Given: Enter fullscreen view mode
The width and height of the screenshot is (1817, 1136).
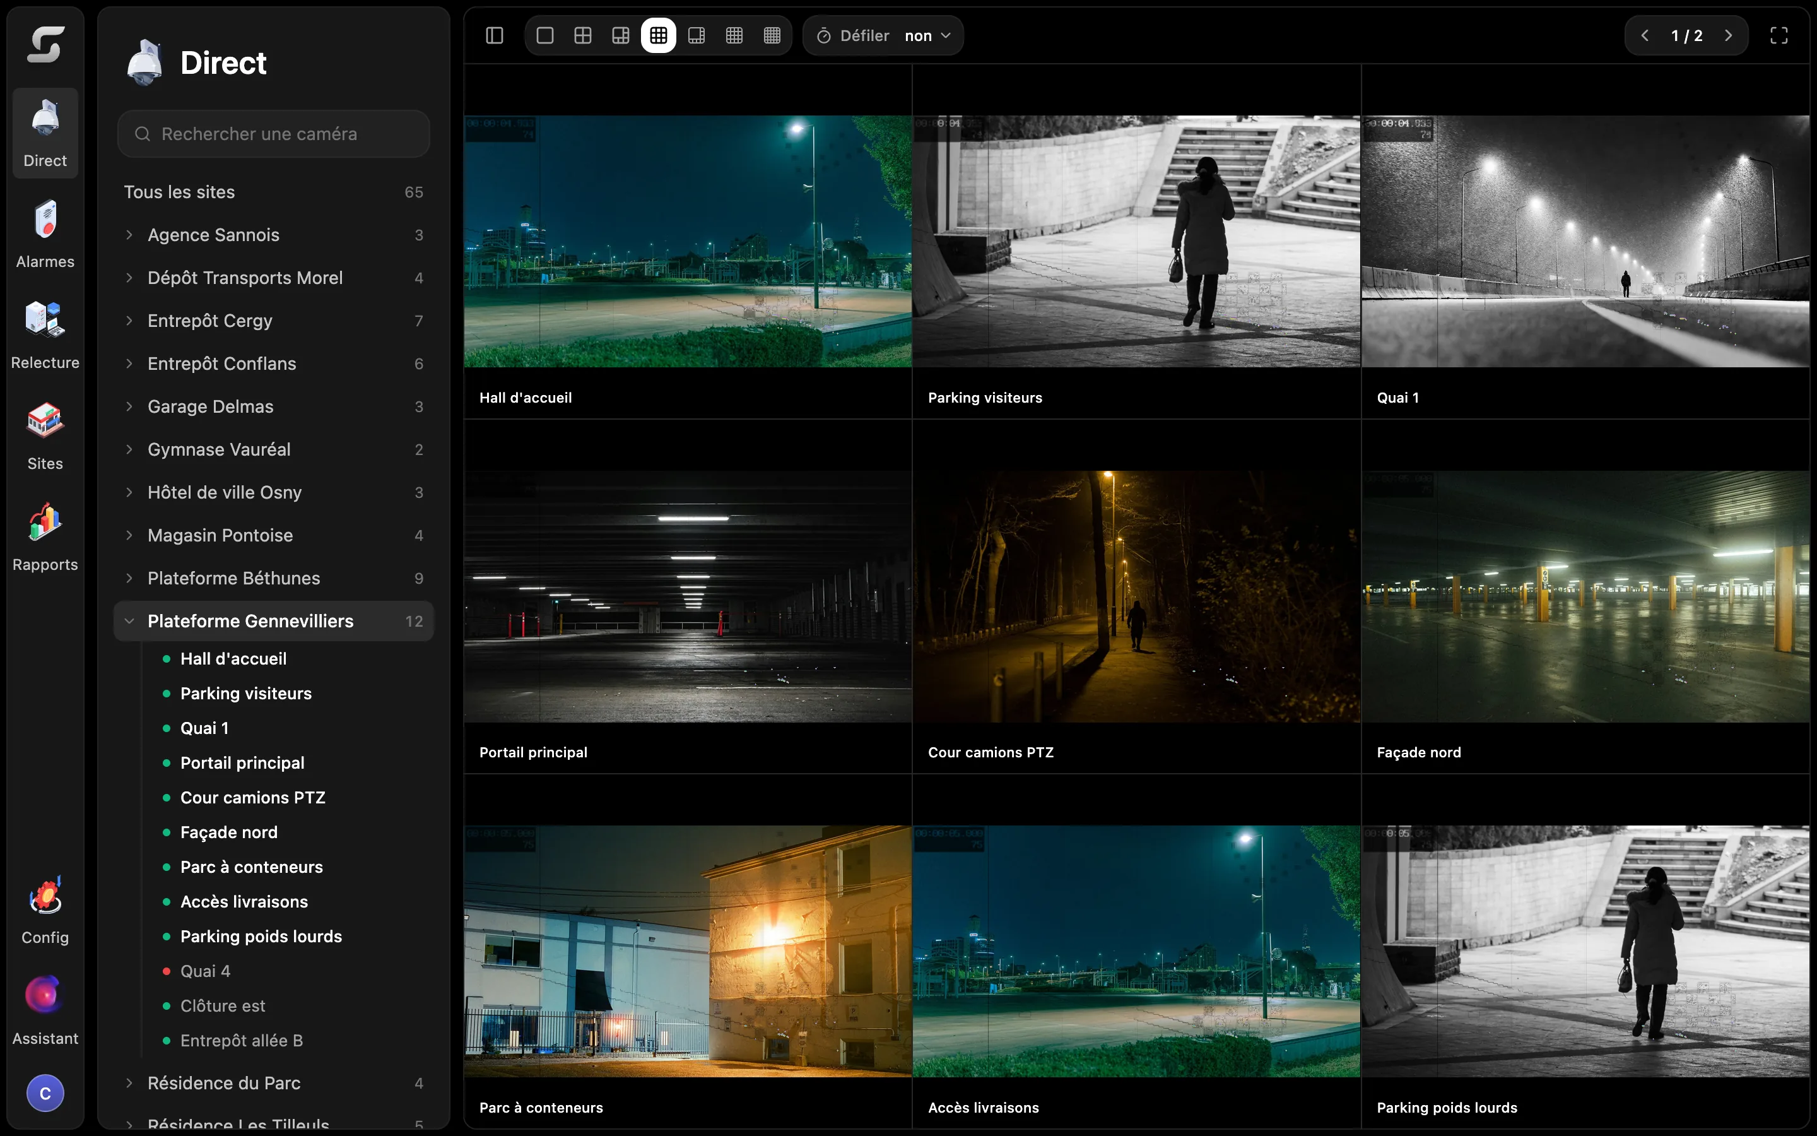Looking at the screenshot, I should coord(1779,35).
